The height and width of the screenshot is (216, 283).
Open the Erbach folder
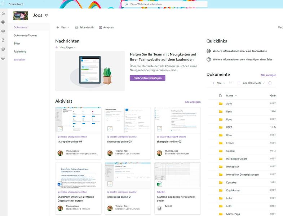pyautogui.click(x=230, y=143)
